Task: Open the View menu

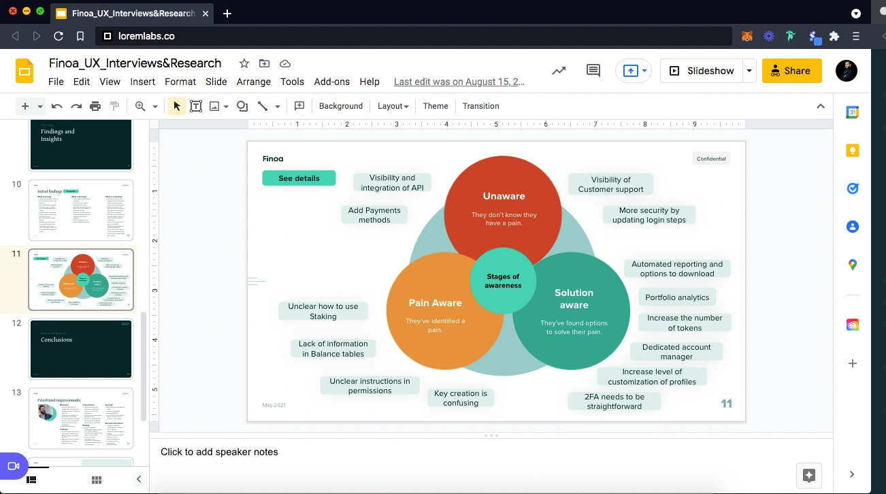Action: click(110, 82)
